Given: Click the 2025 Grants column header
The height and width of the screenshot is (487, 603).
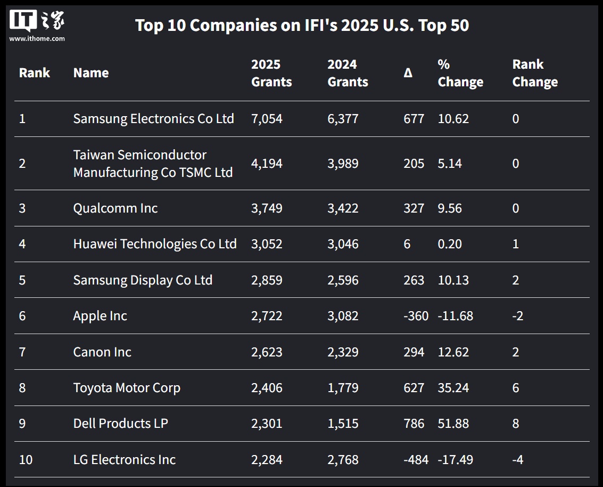Looking at the screenshot, I should [271, 73].
